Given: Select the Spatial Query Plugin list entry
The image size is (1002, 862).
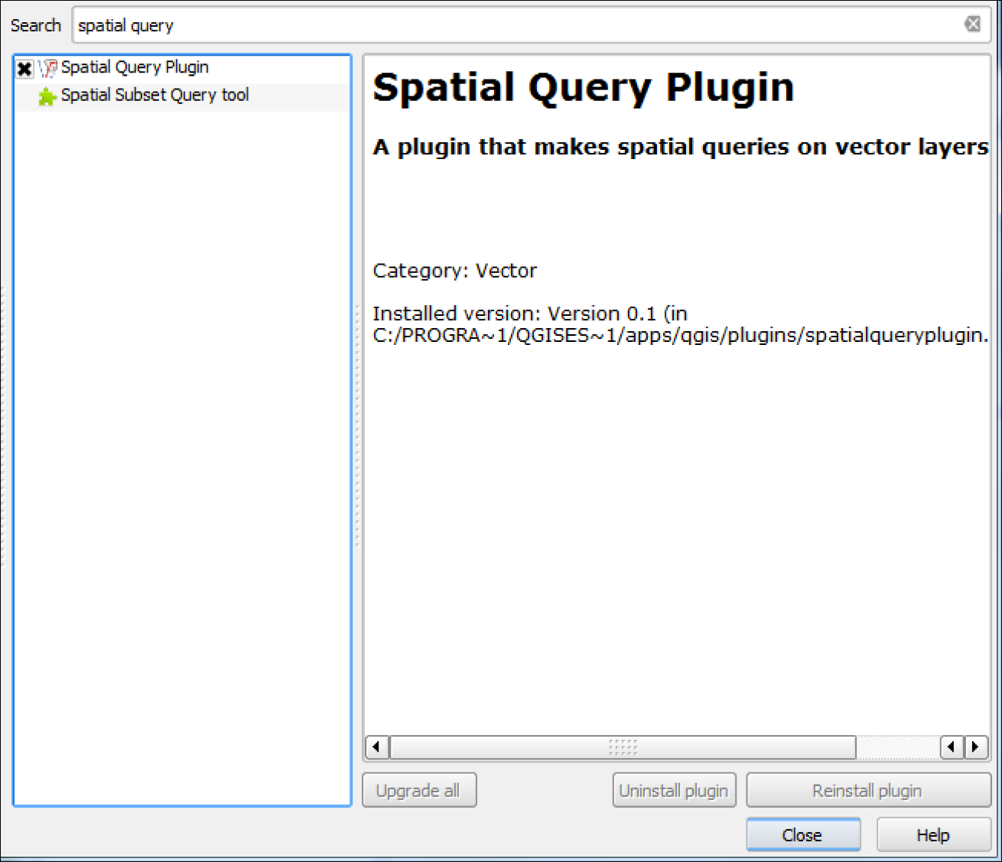Looking at the screenshot, I should click(134, 67).
